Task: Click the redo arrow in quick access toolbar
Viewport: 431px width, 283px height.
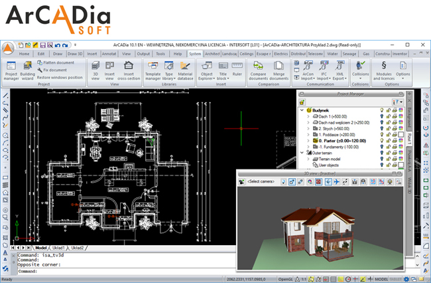Action: [x=65, y=45]
